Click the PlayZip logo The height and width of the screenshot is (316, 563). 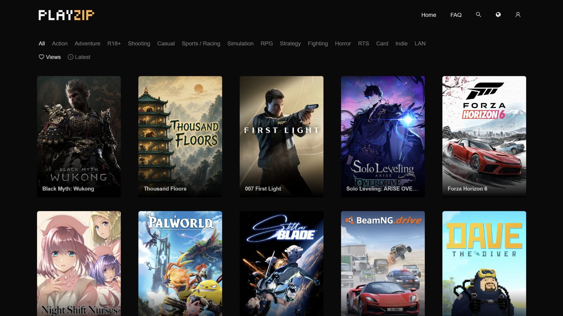(x=67, y=15)
